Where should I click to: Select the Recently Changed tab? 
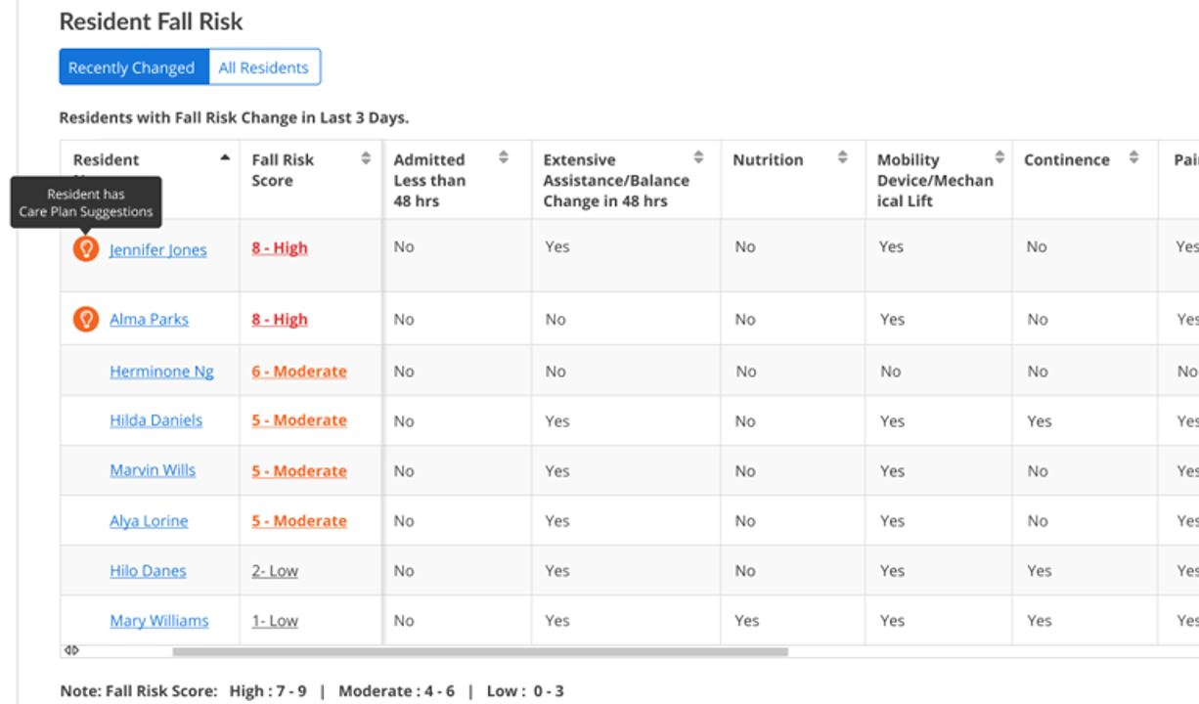132,66
